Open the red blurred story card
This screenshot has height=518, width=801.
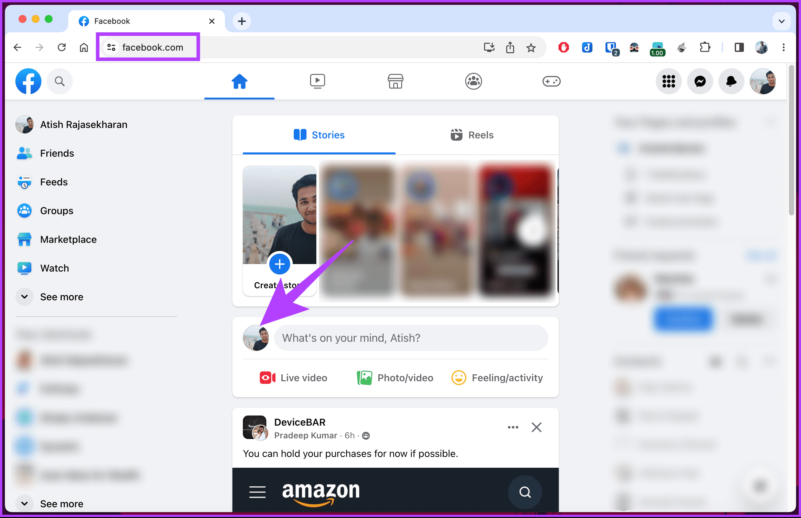(x=515, y=231)
